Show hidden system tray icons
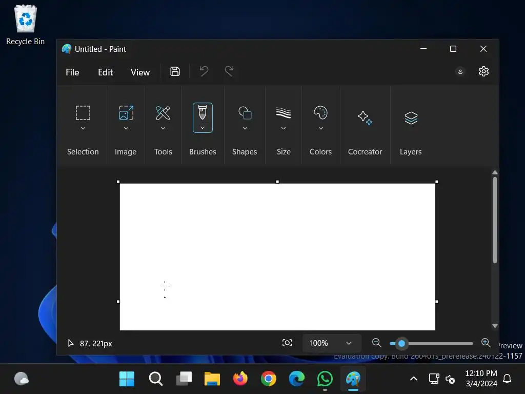The height and width of the screenshot is (394, 525). pos(414,379)
